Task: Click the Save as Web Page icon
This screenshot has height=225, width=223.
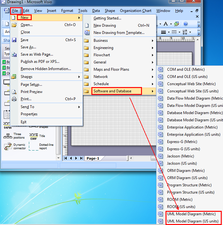Action: click(14, 55)
